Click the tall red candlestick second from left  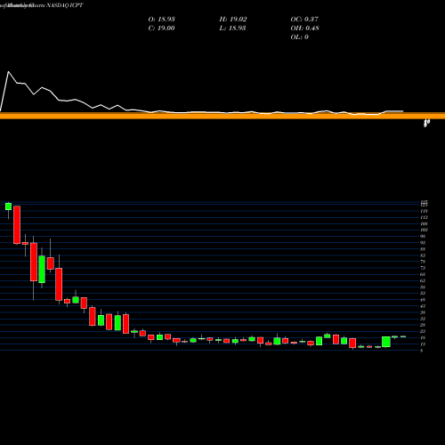pyautogui.click(x=17, y=224)
